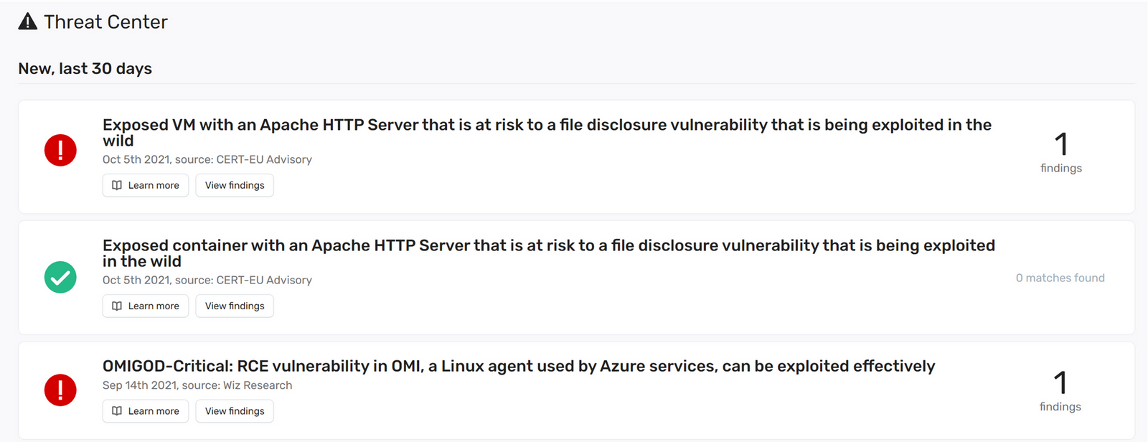Click the Threat Center heading text
The image size is (1148, 442).
(x=105, y=22)
